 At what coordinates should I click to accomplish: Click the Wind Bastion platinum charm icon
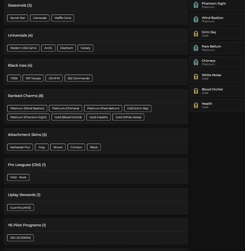tap(196, 19)
